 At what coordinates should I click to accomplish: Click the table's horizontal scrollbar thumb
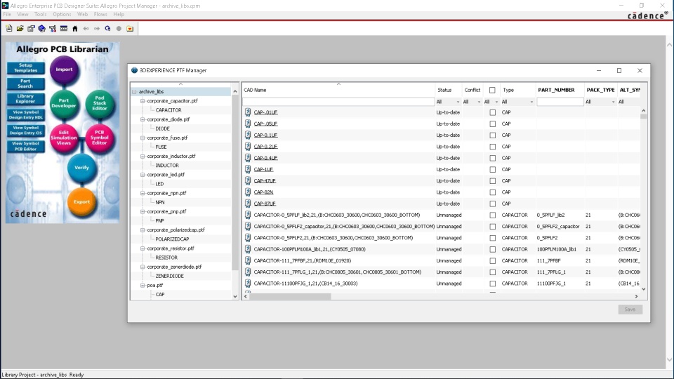[290, 296]
